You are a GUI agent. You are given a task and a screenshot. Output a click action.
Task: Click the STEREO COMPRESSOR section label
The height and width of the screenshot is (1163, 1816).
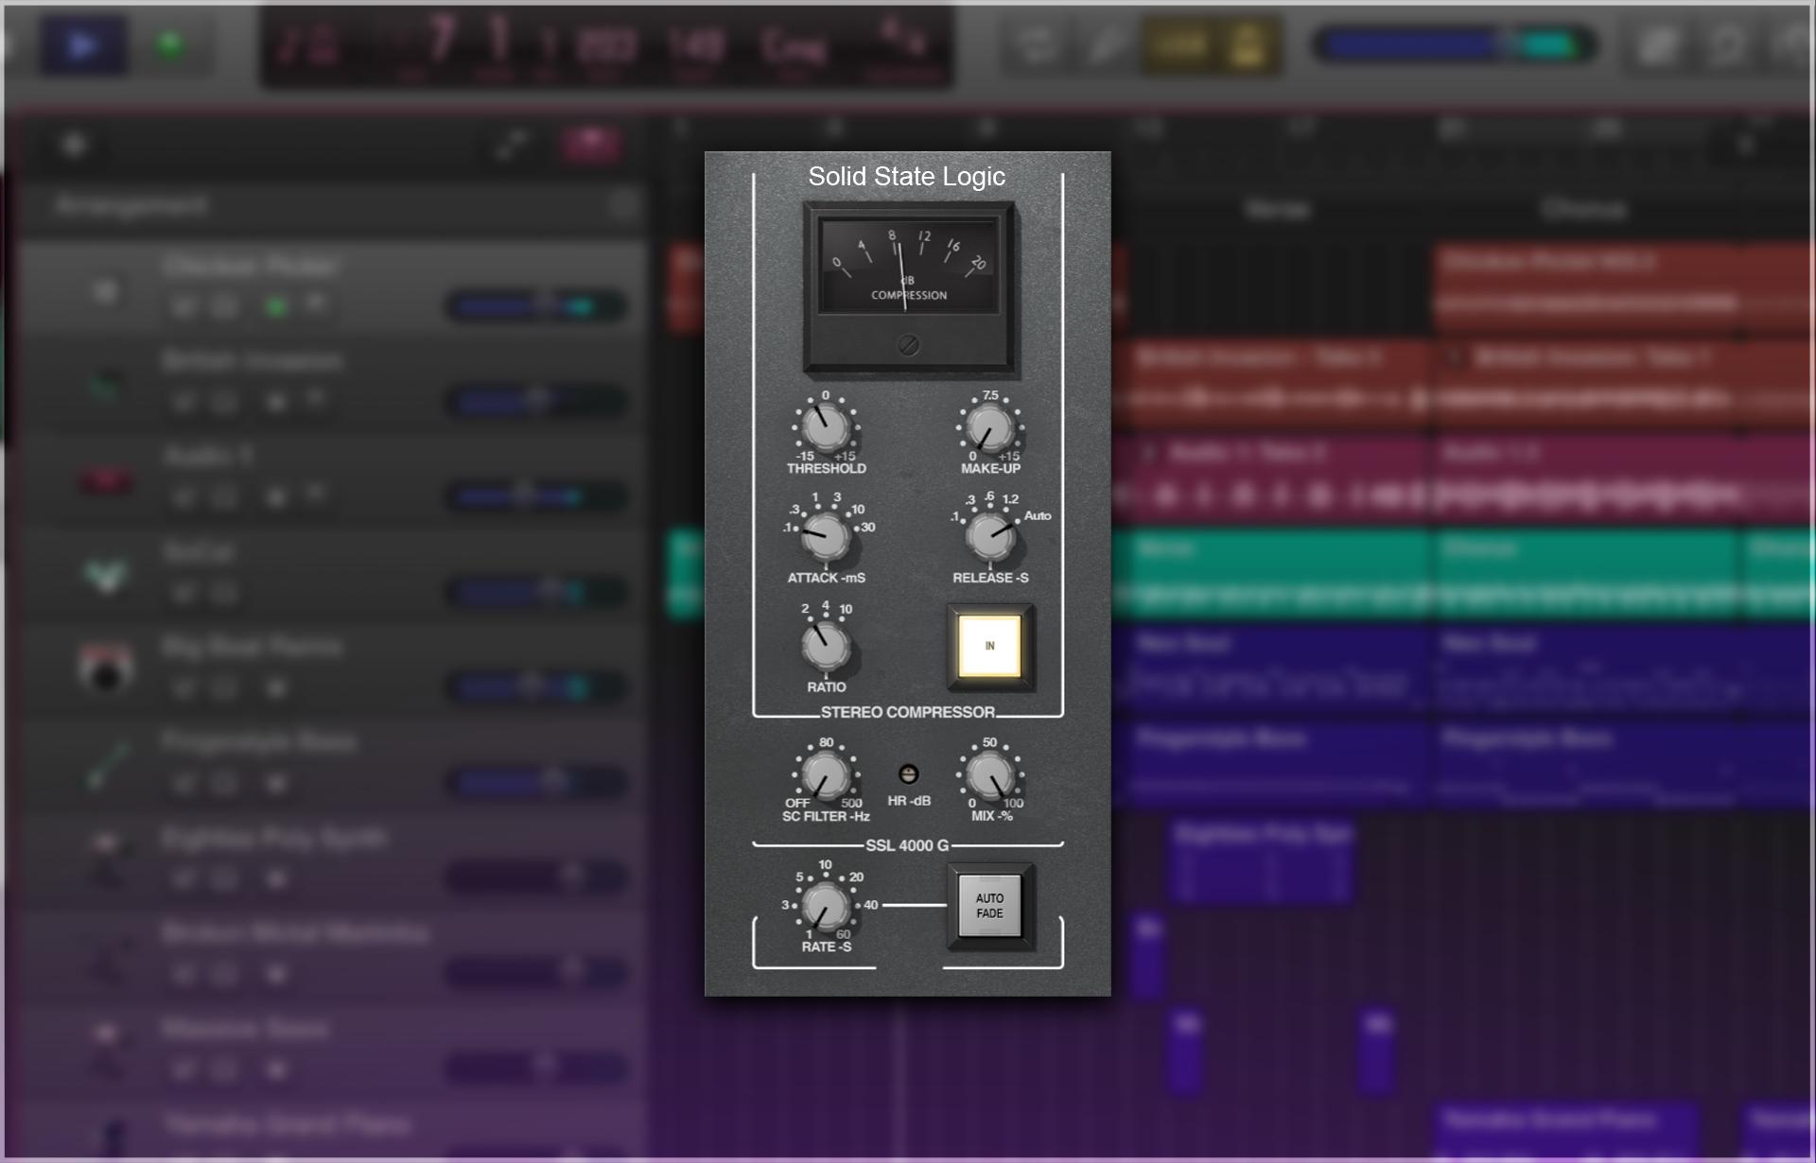(x=907, y=712)
